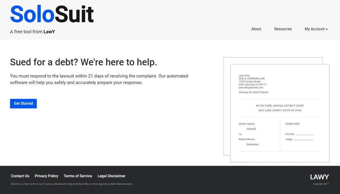Click the SoloSuit logo
The image size is (340, 194).
(x=52, y=14)
